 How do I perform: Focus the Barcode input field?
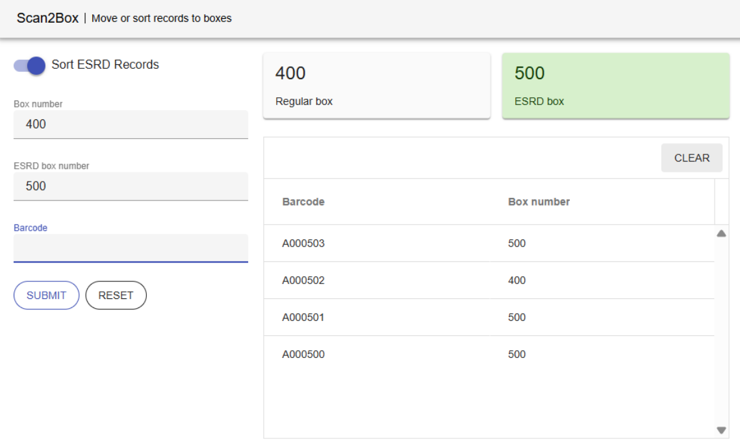tap(130, 247)
